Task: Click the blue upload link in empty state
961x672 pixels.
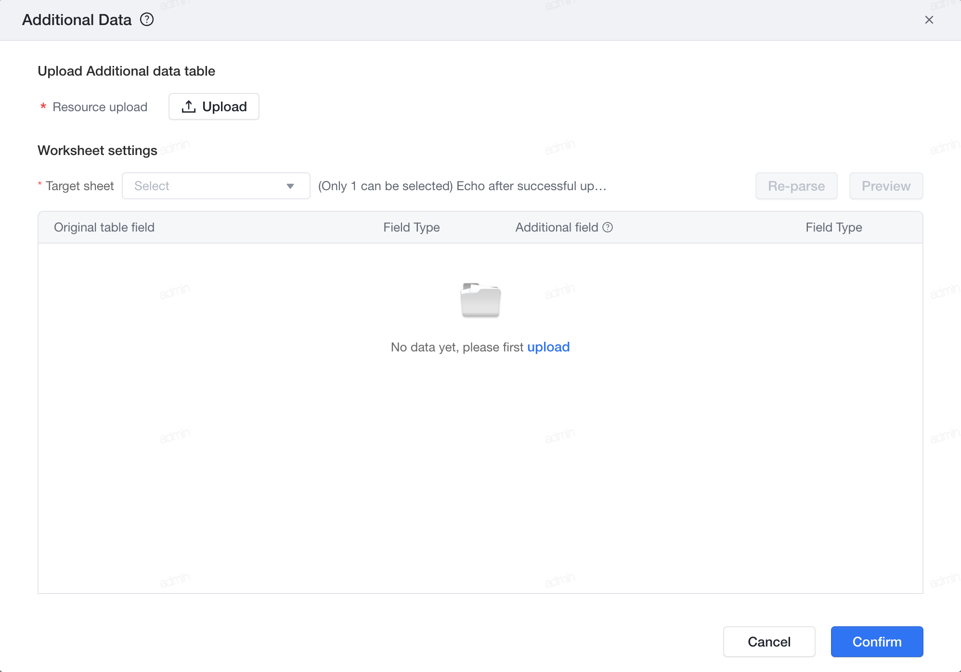Action: tap(548, 347)
